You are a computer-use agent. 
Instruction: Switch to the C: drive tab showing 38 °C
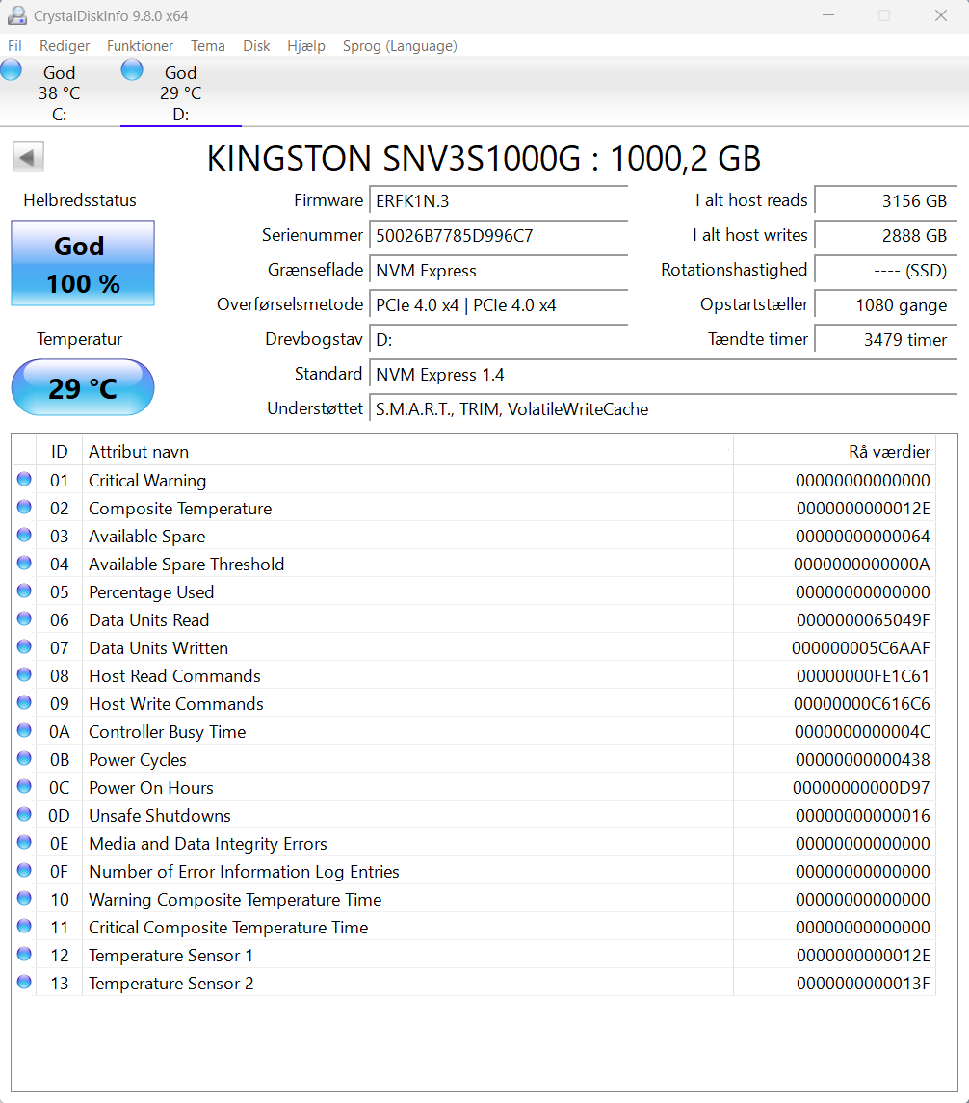(60, 92)
